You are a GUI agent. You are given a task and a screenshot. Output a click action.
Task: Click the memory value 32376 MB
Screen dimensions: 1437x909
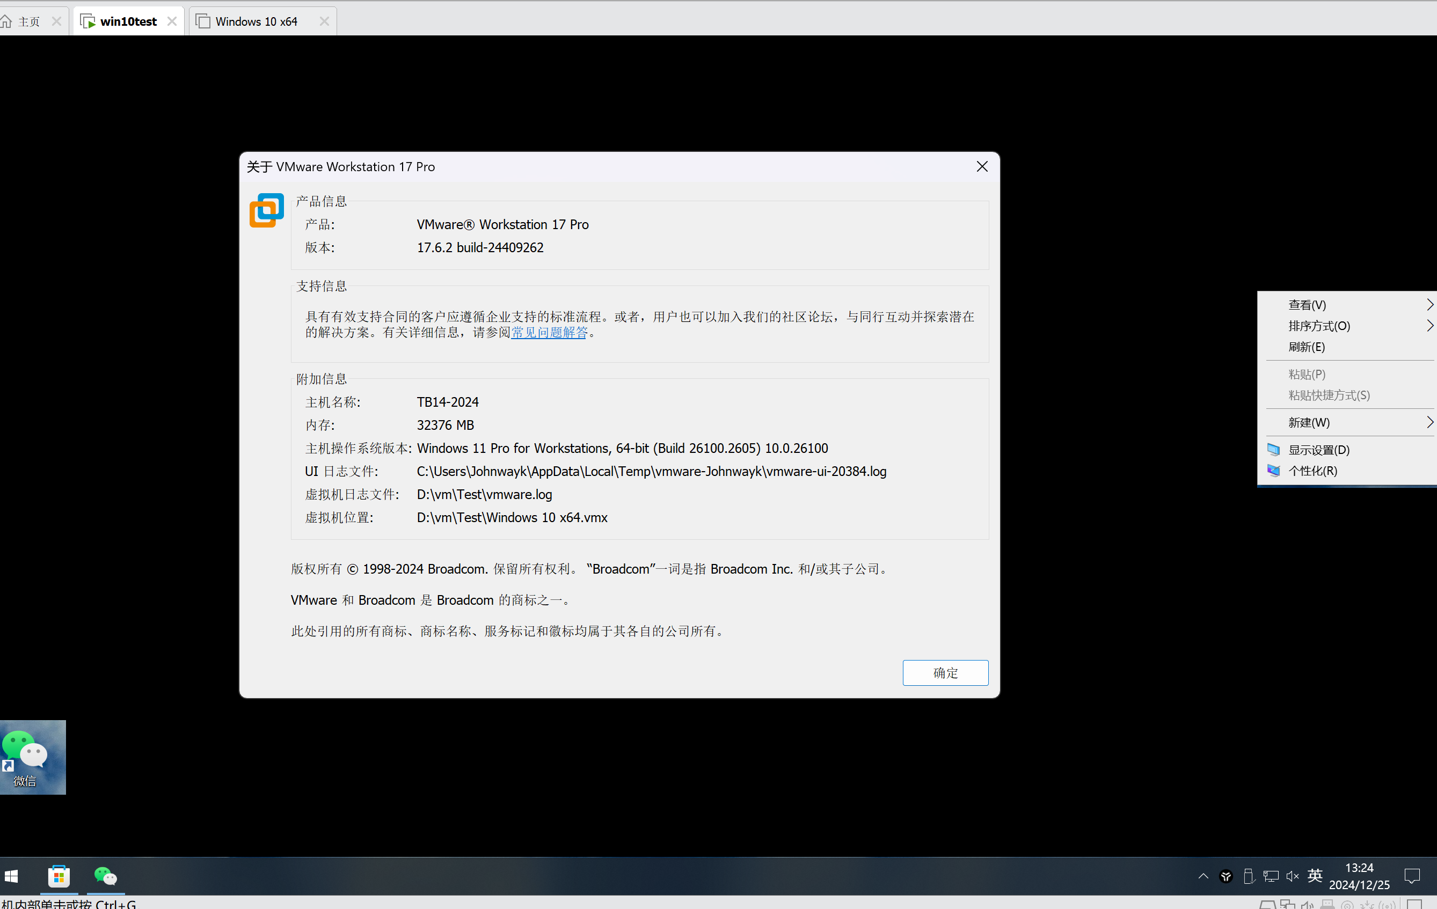(445, 426)
